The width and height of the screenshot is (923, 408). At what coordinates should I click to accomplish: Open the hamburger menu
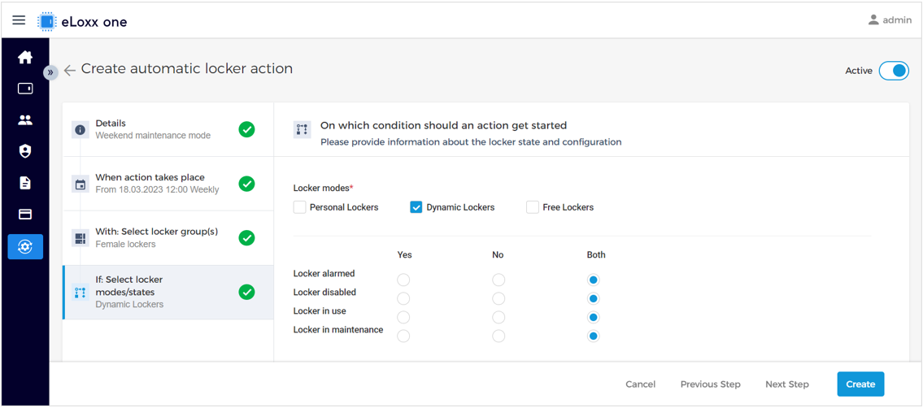(19, 20)
